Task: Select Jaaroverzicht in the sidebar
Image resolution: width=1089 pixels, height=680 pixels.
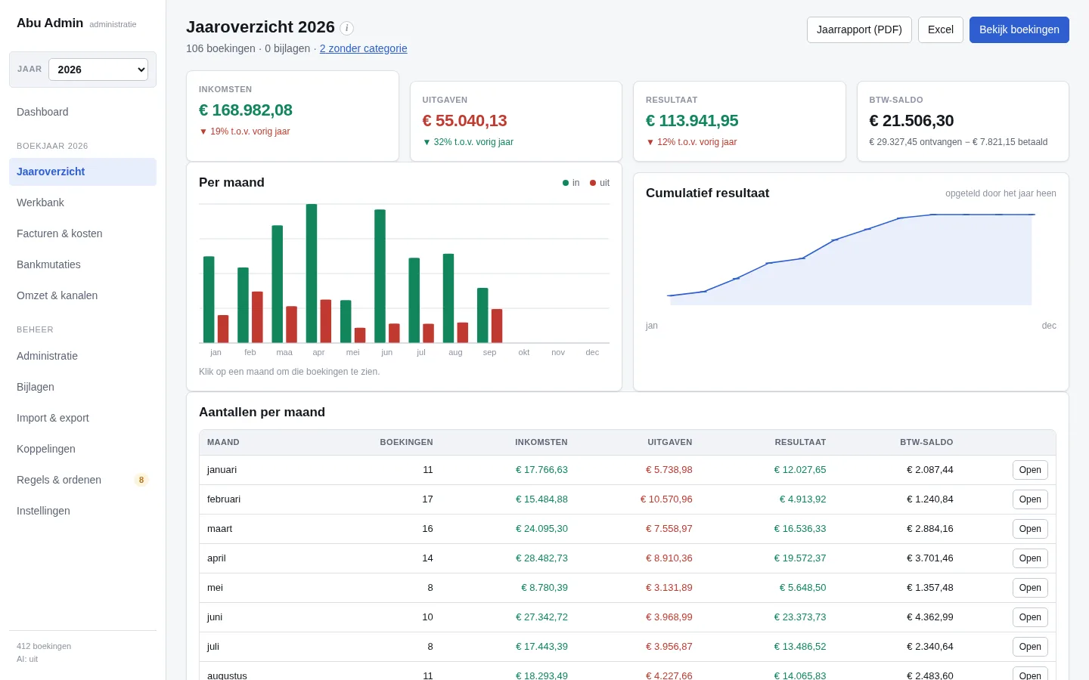Action: click(82, 172)
